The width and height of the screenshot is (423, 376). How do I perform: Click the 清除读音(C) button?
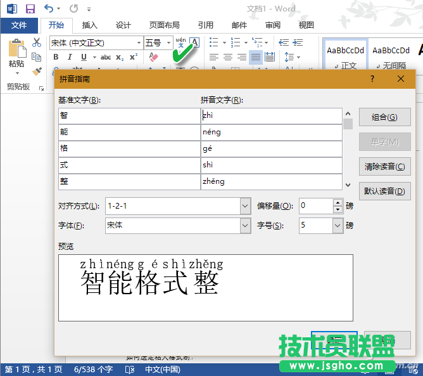coord(384,166)
